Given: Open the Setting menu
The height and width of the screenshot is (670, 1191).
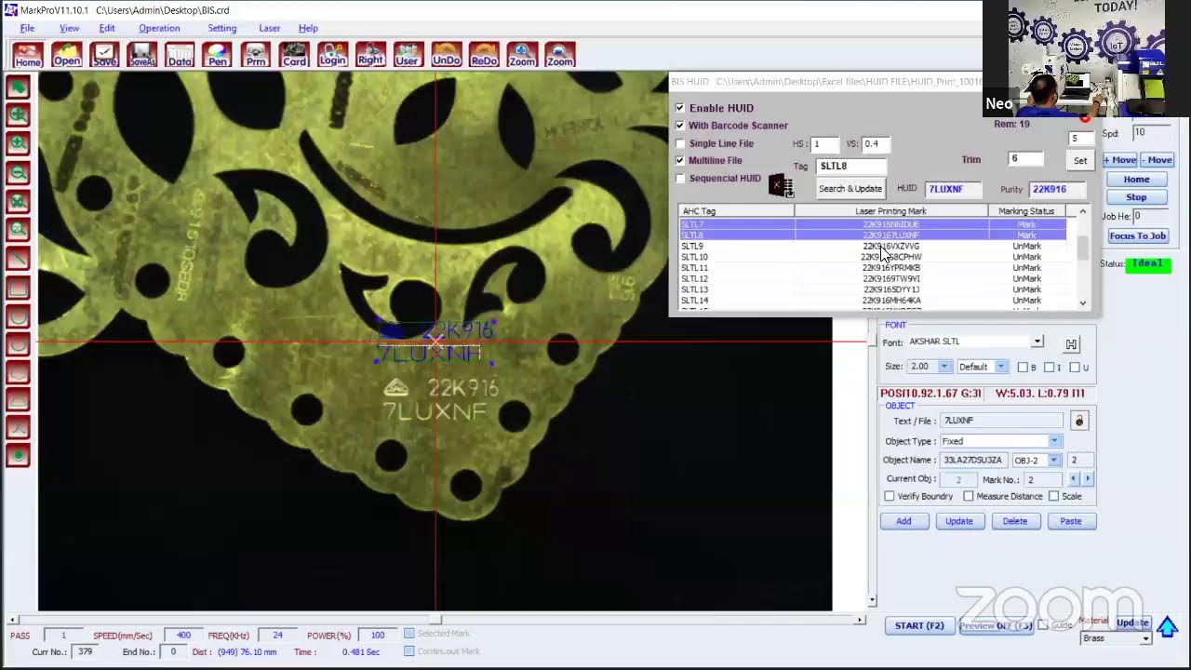Looking at the screenshot, I should 221,28.
